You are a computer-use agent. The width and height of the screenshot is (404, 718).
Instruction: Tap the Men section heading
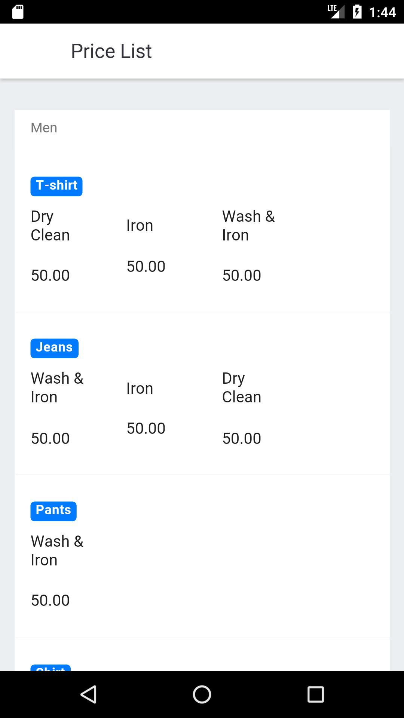(44, 128)
